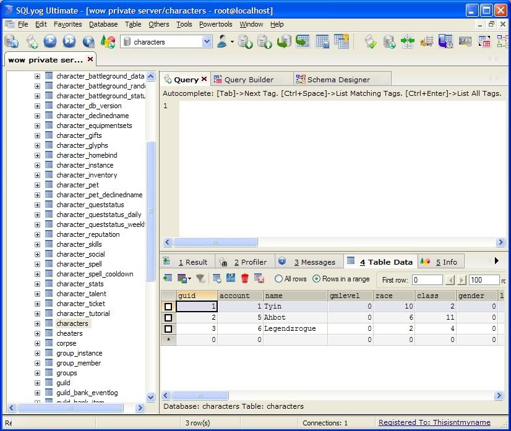
Task: Click the table with yellow key toolbar icon
Action: (341, 41)
